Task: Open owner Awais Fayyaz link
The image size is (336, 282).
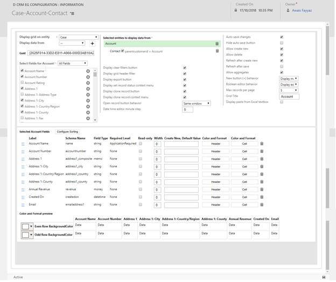Action: coord(302,10)
